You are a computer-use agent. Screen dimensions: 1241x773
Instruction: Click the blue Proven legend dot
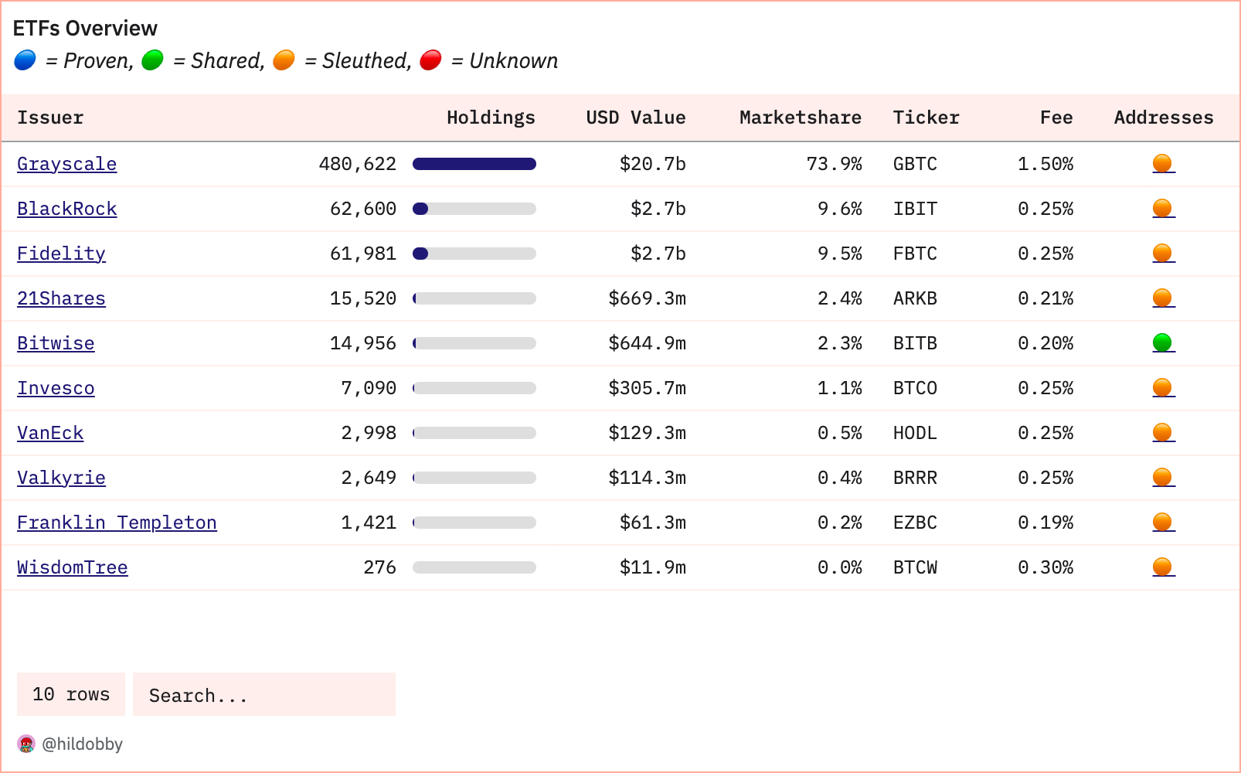tap(25, 60)
